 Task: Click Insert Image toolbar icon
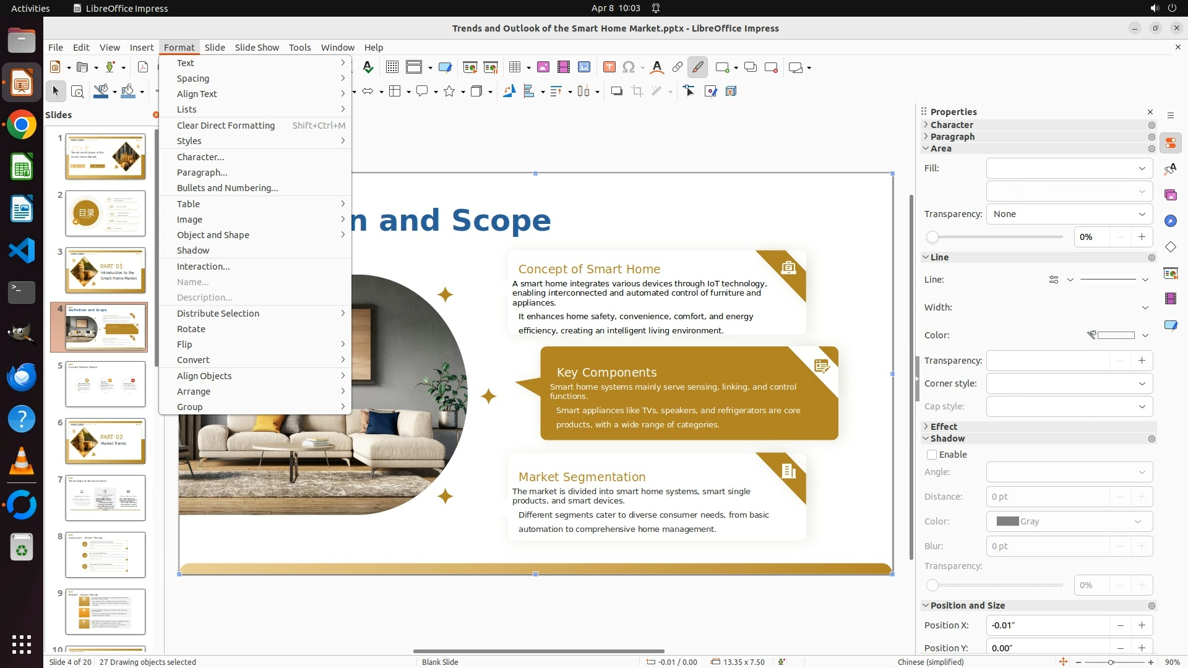tap(543, 67)
